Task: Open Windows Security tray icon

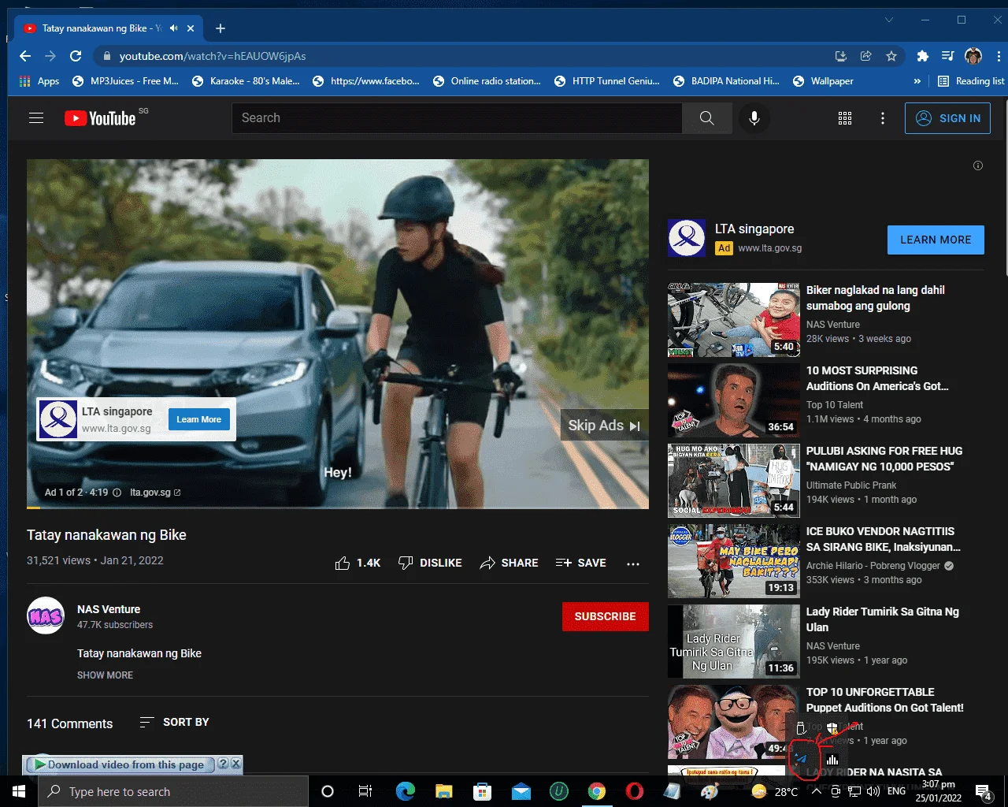Action: [832, 728]
